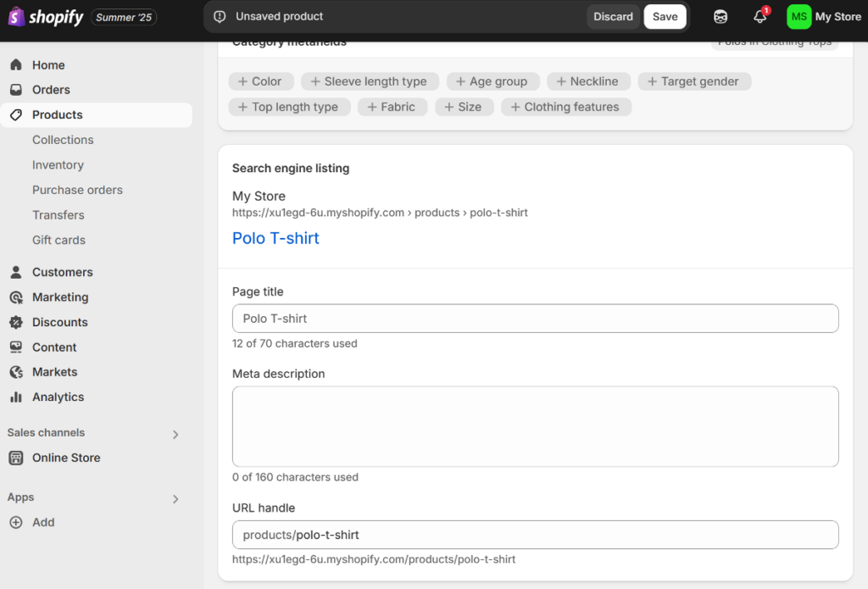Open Discounts via its tag icon
868x589 pixels.
coord(17,322)
